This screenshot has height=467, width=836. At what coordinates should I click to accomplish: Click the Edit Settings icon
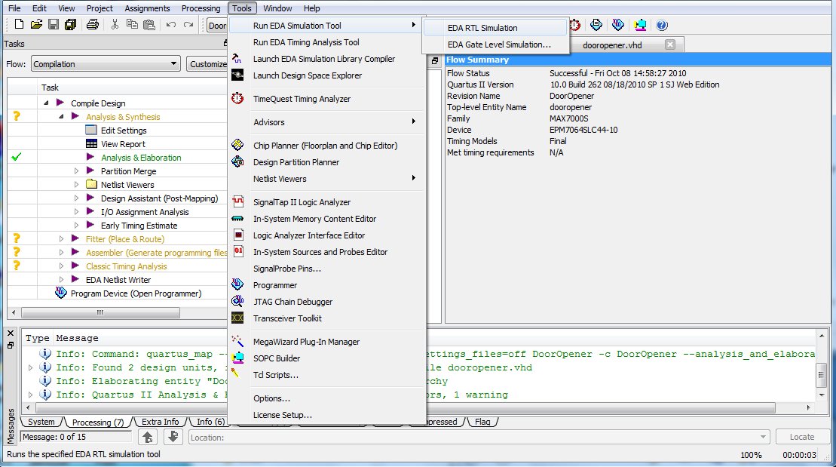(91, 130)
